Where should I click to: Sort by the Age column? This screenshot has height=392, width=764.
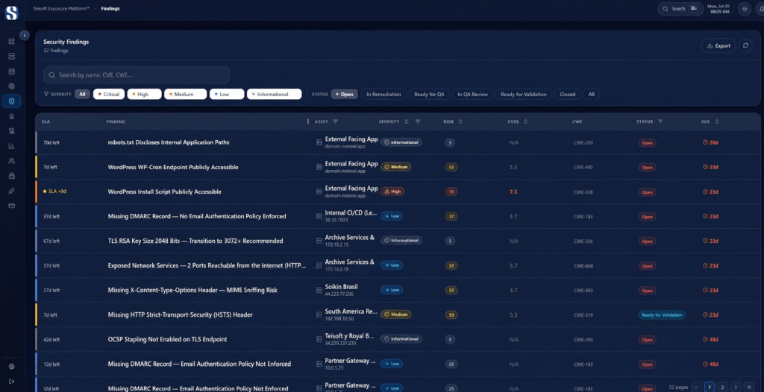[x=716, y=121]
